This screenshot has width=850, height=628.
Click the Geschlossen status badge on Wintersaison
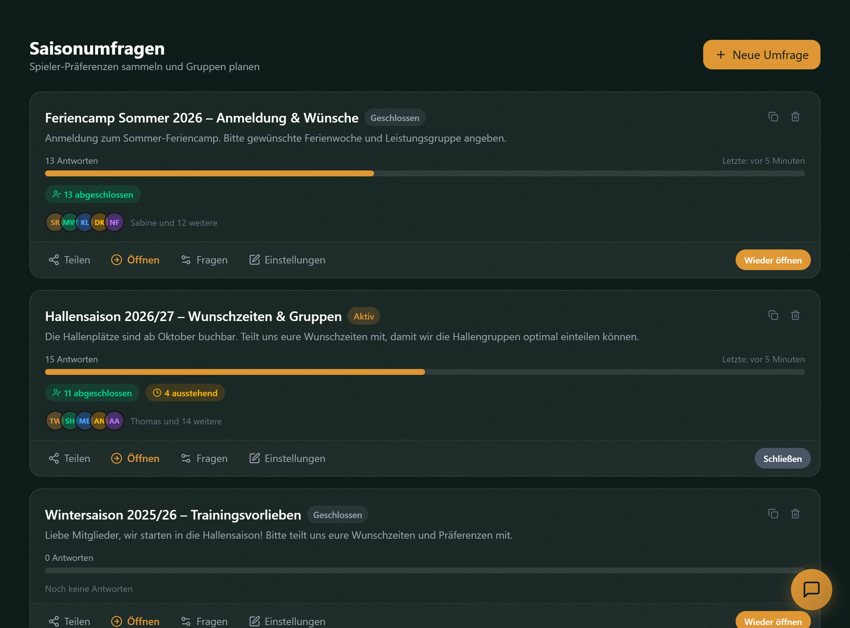point(337,515)
